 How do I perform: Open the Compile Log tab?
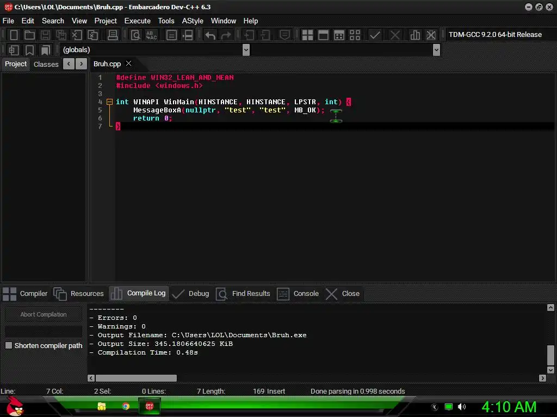pos(139,293)
